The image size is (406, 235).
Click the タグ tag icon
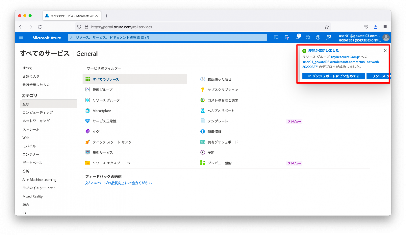coord(87,131)
